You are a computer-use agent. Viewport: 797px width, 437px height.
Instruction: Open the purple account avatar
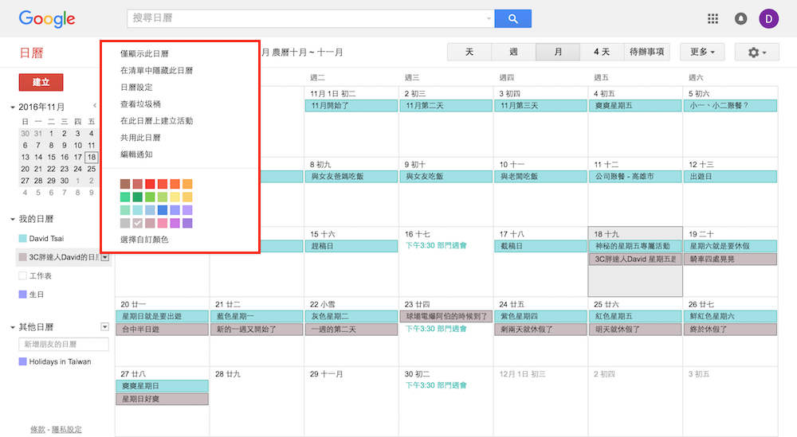(x=768, y=18)
